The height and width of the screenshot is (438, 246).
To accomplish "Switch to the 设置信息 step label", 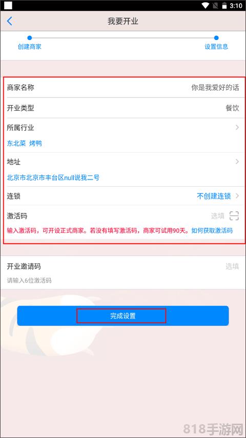I will click(x=216, y=46).
